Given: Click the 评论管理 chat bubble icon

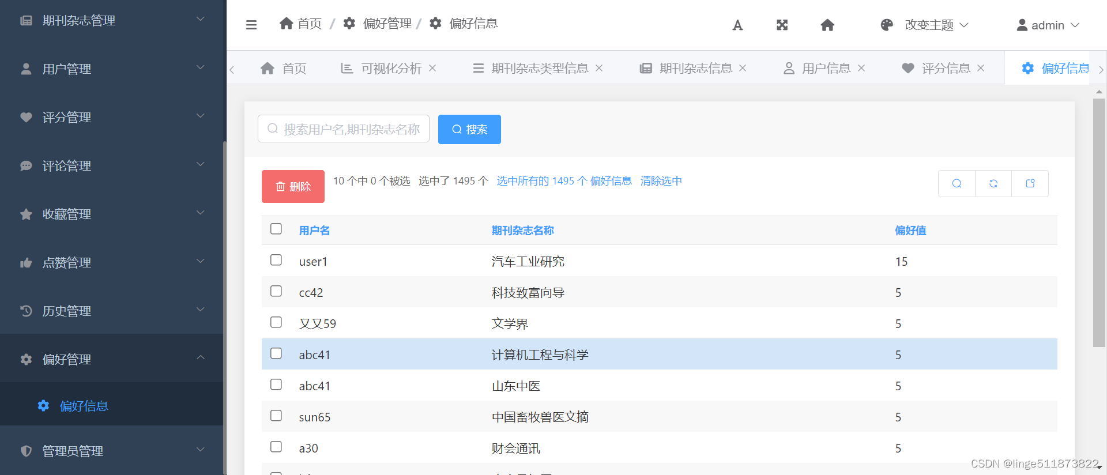Looking at the screenshot, I should [x=26, y=165].
